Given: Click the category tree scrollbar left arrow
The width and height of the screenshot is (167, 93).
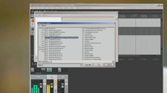Looking at the screenshot, I should [x=39, y=61].
